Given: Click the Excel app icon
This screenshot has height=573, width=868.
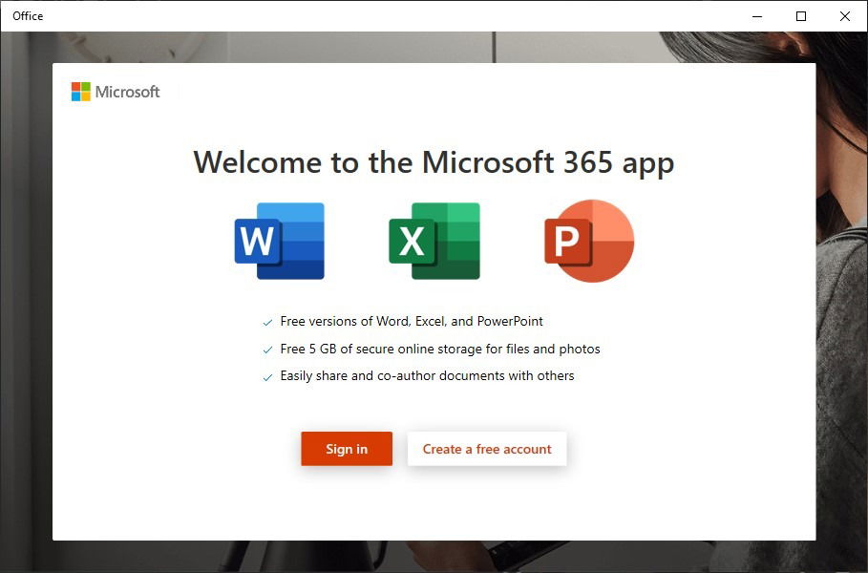Looking at the screenshot, I should point(434,241).
